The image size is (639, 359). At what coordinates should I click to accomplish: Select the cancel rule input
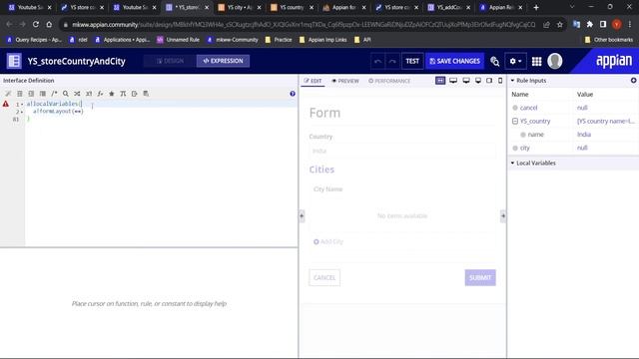(528, 108)
